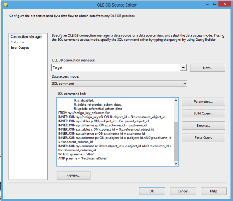Screen dimensions: 233x201
Task: Click the INNER JOIN sys.schemas sr line
Action: click(101, 134)
